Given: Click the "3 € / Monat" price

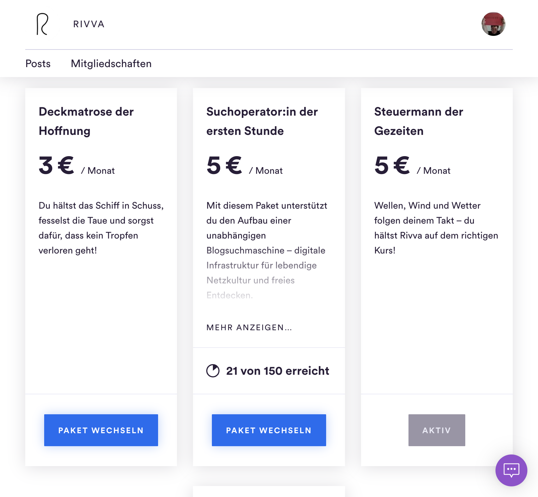Looking at the screenshot, I should [76, 166].
